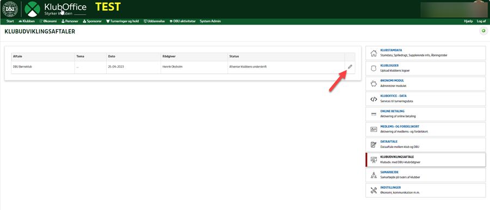The height and width of the screenshot is (210, 490).
Task: Open the SAMARBEJDE link
Action: coord(389,172)
